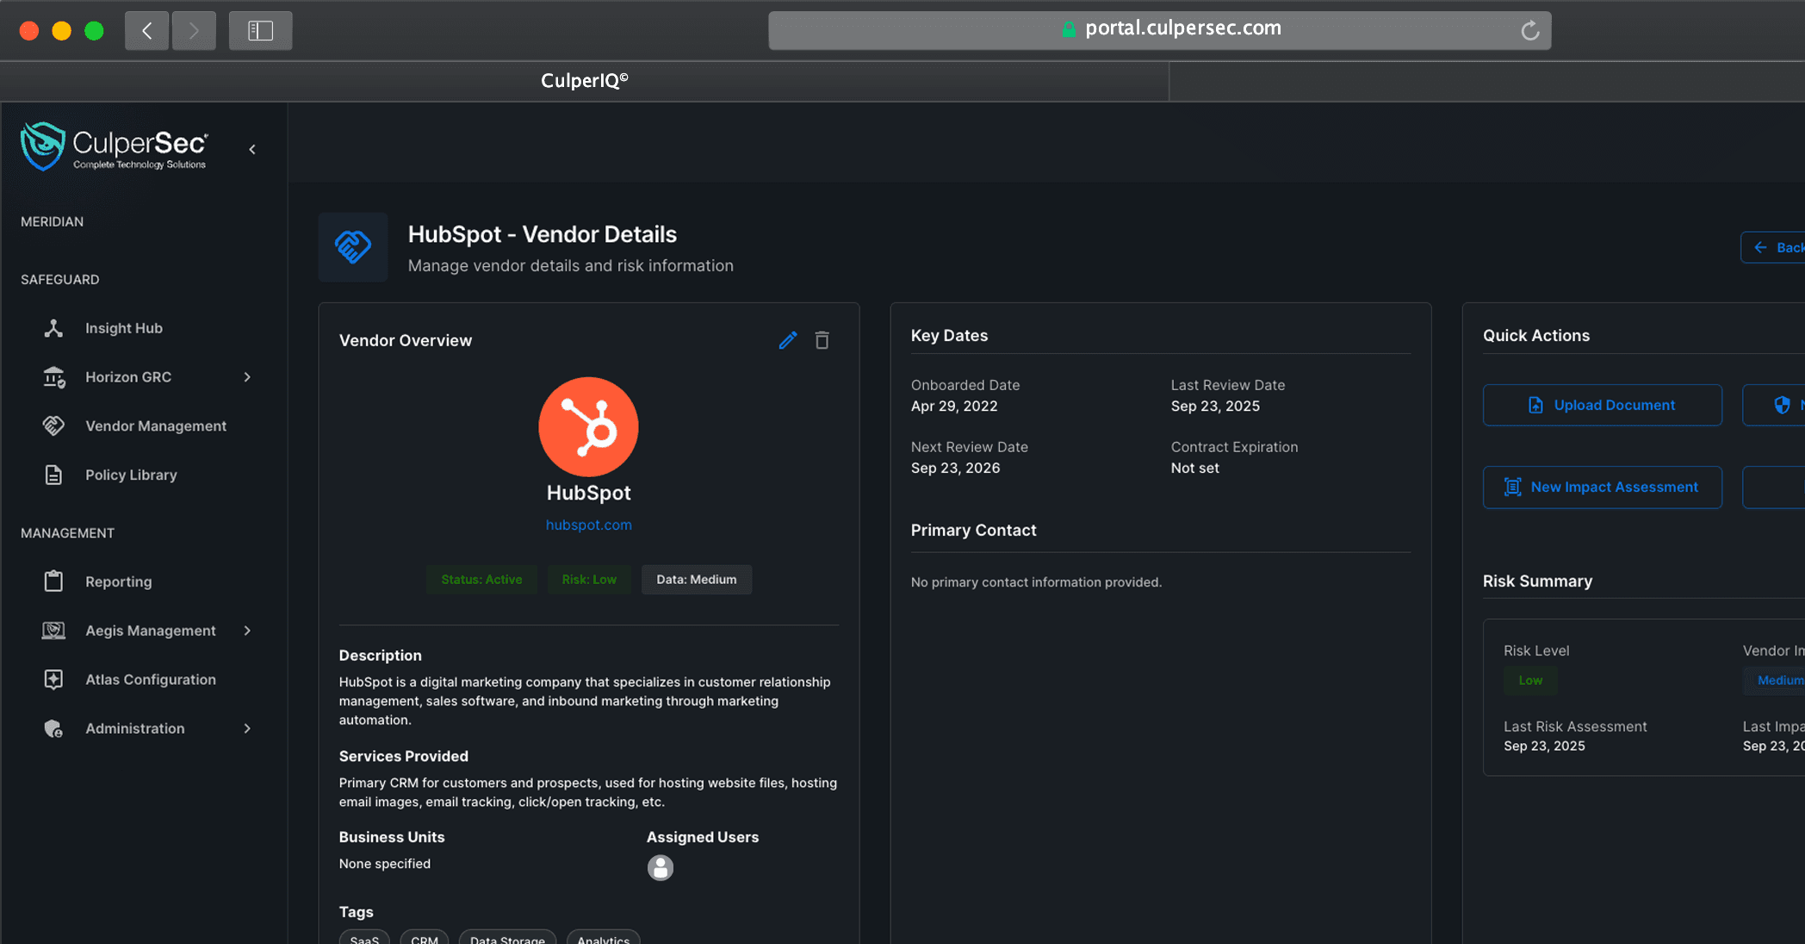Click the SAFEGUARD sidebar heading

pyautogui.click(x=59, y=279)
